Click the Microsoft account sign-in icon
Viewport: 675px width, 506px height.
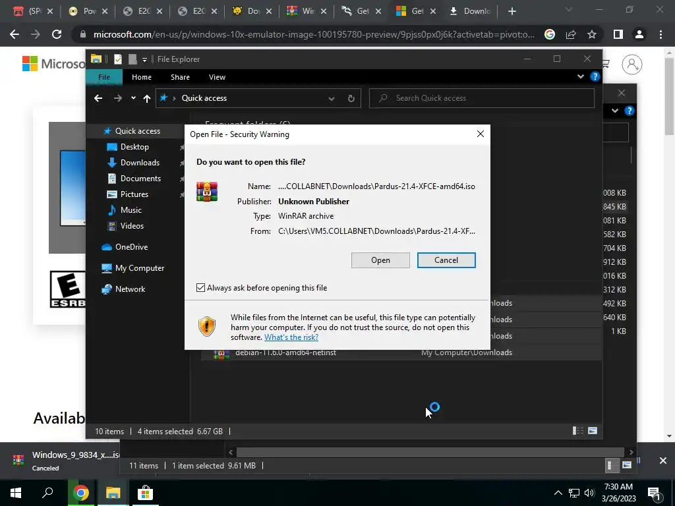(632, 65)
